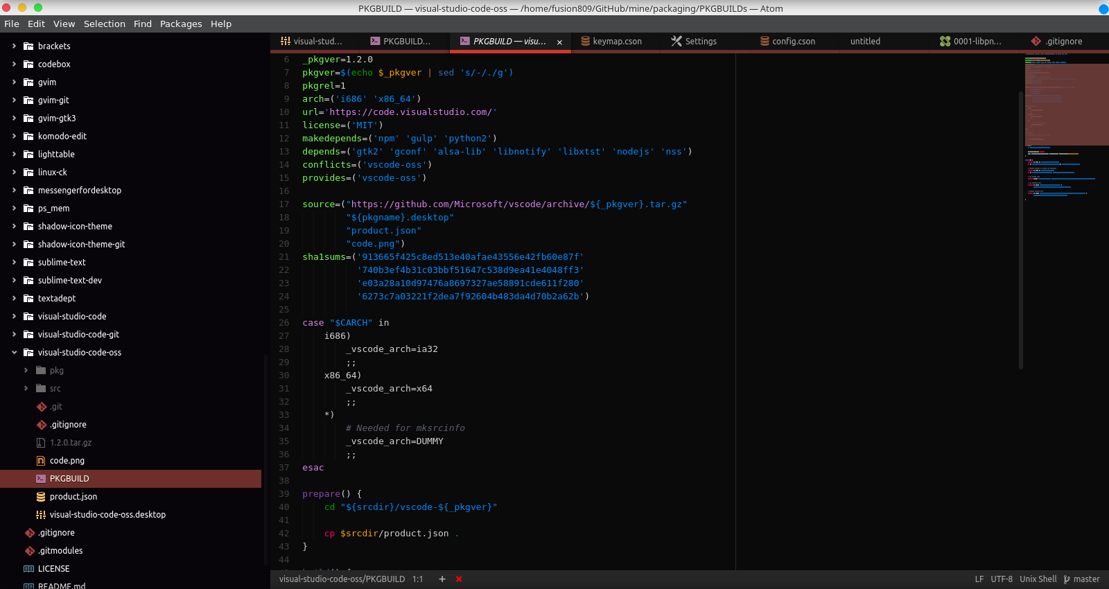Click line number 26 in gutter
The image size is (1109, 589).
pyautogui.click(x=283, y=323)
